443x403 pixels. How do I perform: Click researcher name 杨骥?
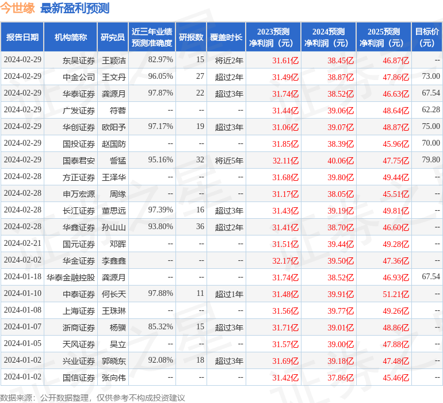(x=118, y=328)
